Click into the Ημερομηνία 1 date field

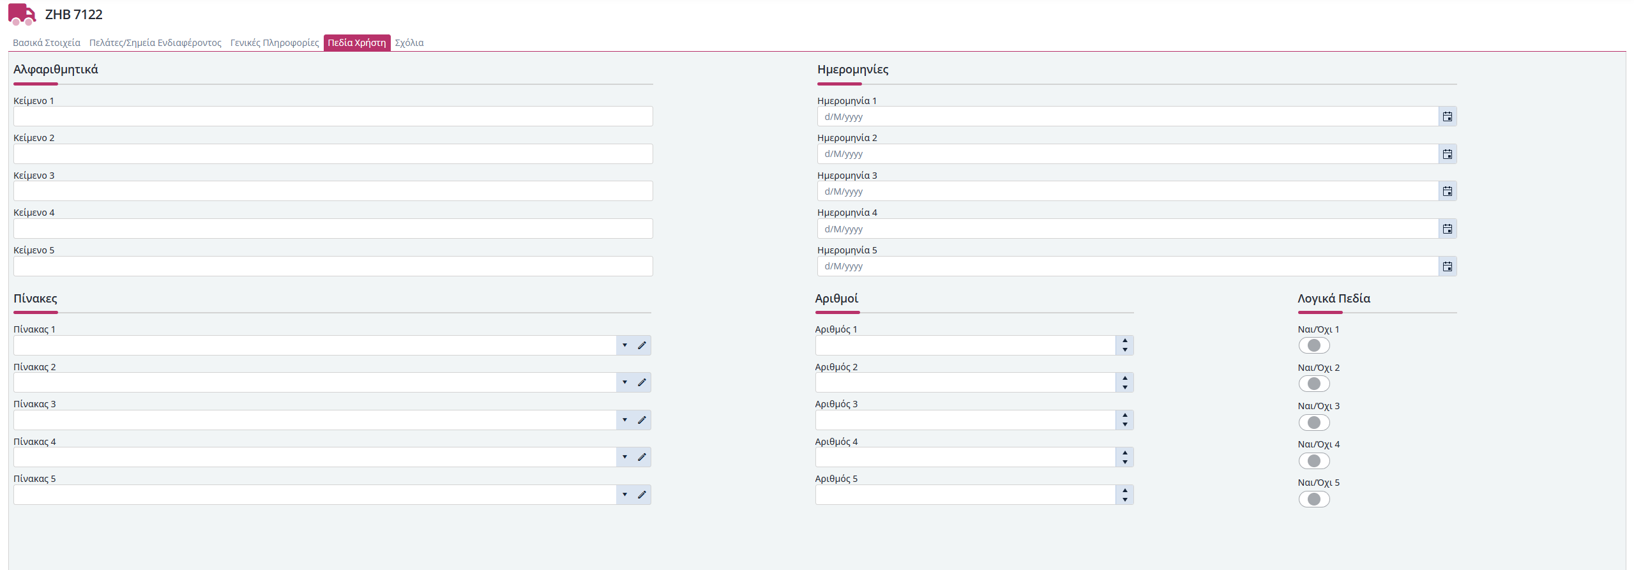1128,116
